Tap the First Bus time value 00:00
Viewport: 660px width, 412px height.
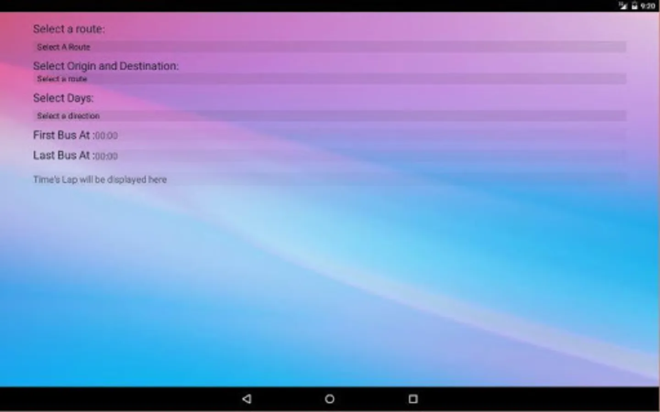coord(106,136)
